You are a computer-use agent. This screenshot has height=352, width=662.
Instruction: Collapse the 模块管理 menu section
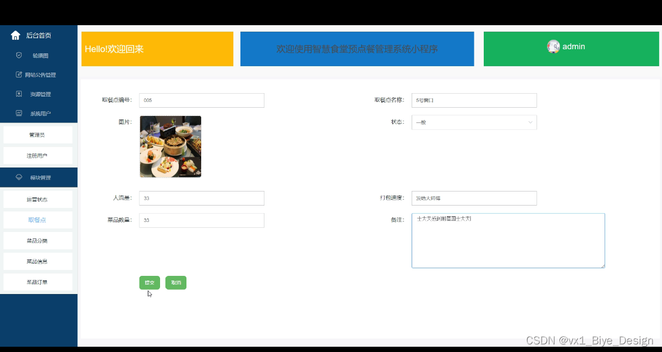click(39, 177)
